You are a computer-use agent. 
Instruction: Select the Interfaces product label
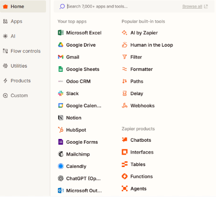click(x=142, y=152)
